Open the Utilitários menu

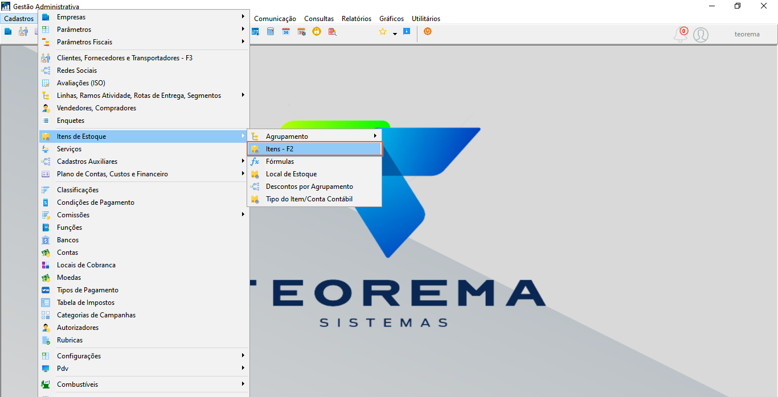click(426, 19)
